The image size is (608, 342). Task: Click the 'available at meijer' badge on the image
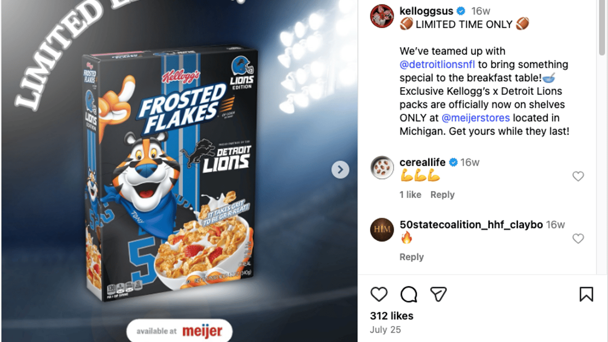click(180, 330)
